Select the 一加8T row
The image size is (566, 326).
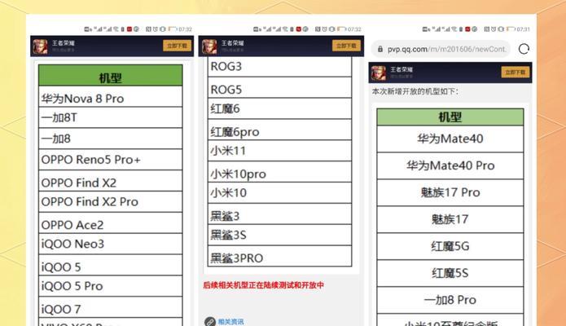[x=111, y=117]
